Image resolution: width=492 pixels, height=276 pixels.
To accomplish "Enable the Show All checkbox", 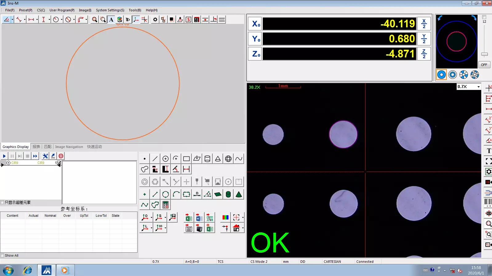I will pos(2,255).
